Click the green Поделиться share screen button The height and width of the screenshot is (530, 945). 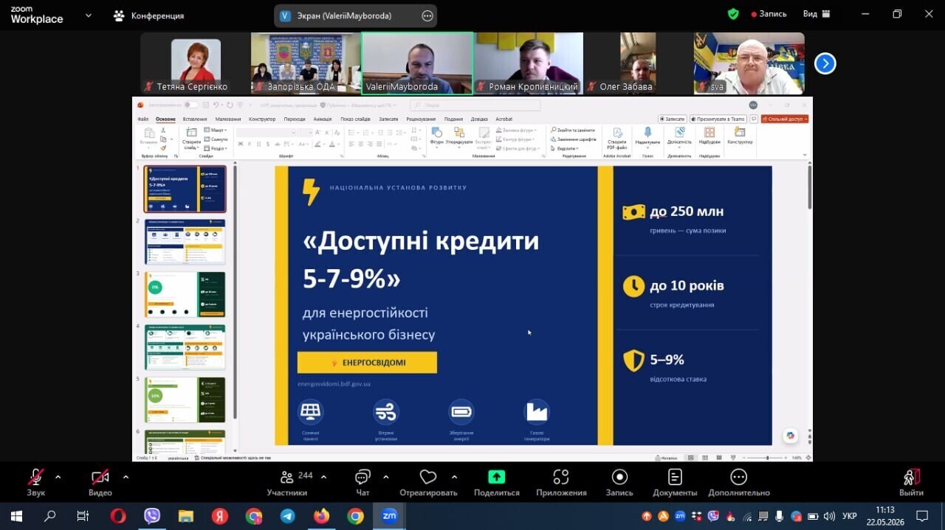pyautogui.click(x=497, y=481)
